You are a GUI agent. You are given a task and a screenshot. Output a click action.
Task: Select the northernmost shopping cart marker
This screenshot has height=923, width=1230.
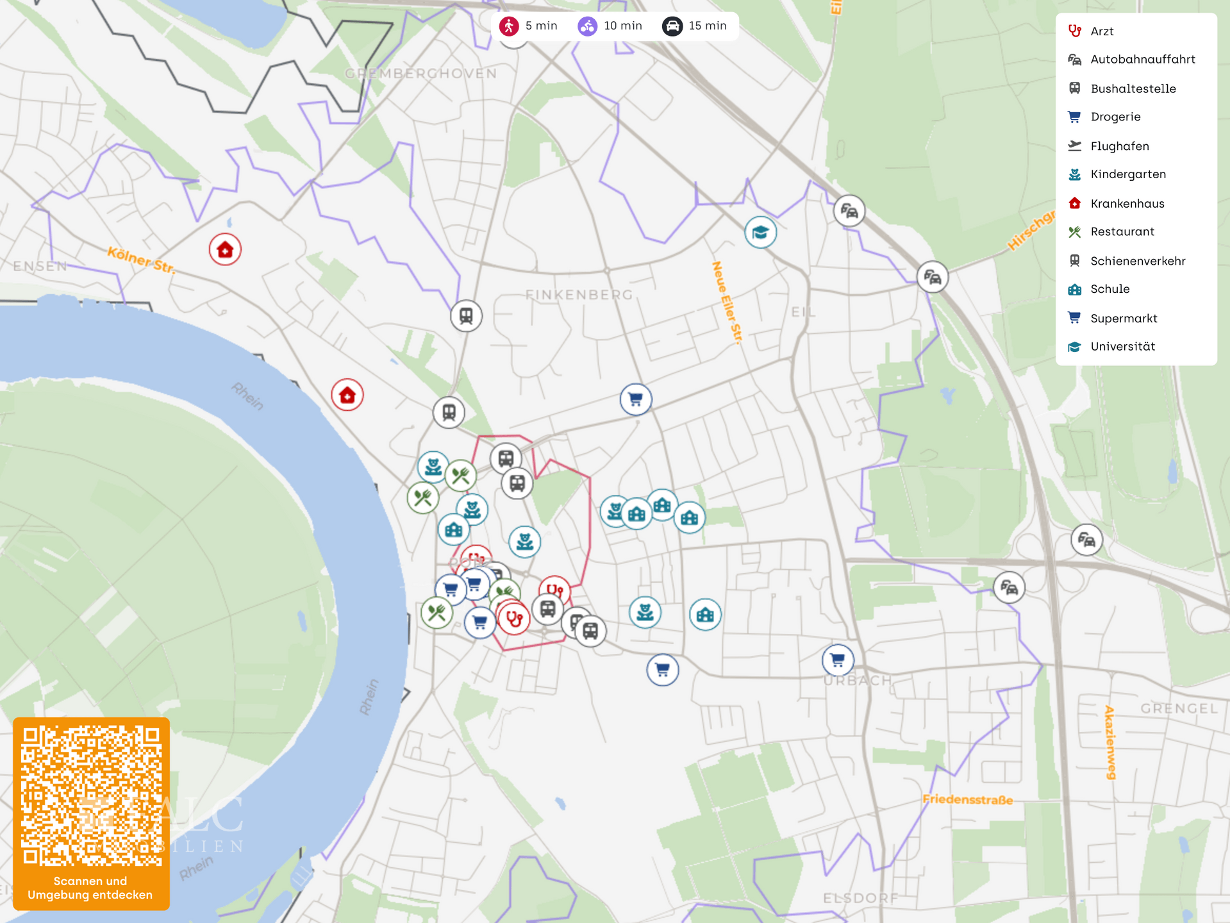pyautogui.click(x=636, y=399)
